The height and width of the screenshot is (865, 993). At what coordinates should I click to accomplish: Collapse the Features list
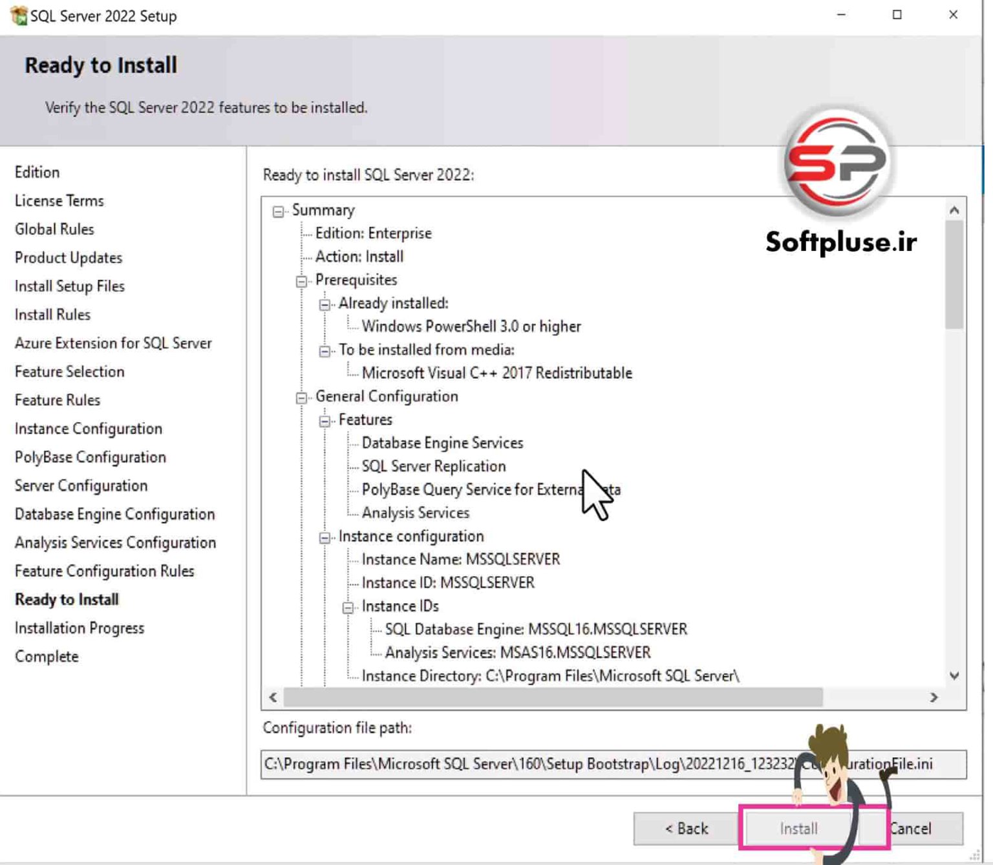coord(325,420)
